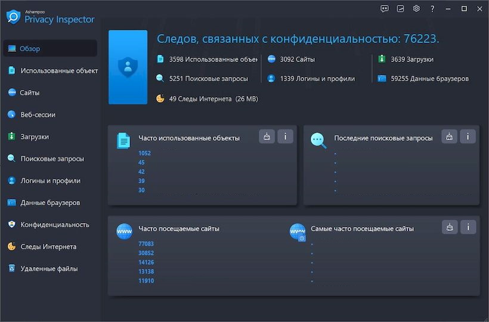Click 1339 Логины и профили summary entry
The image size is (489, 322).
click(317, 79)
